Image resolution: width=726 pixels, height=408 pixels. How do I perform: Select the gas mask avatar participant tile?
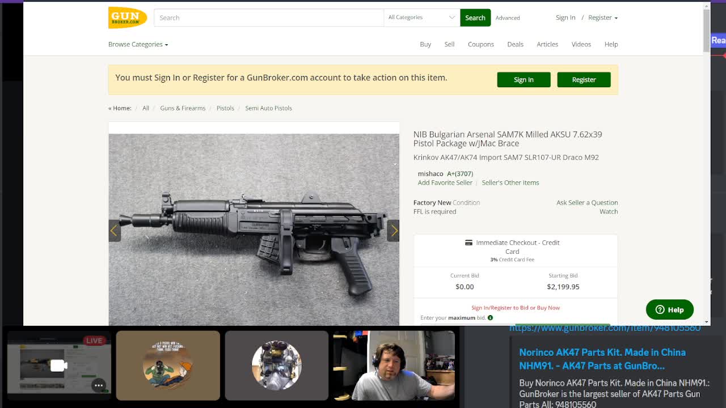[277, 365]
